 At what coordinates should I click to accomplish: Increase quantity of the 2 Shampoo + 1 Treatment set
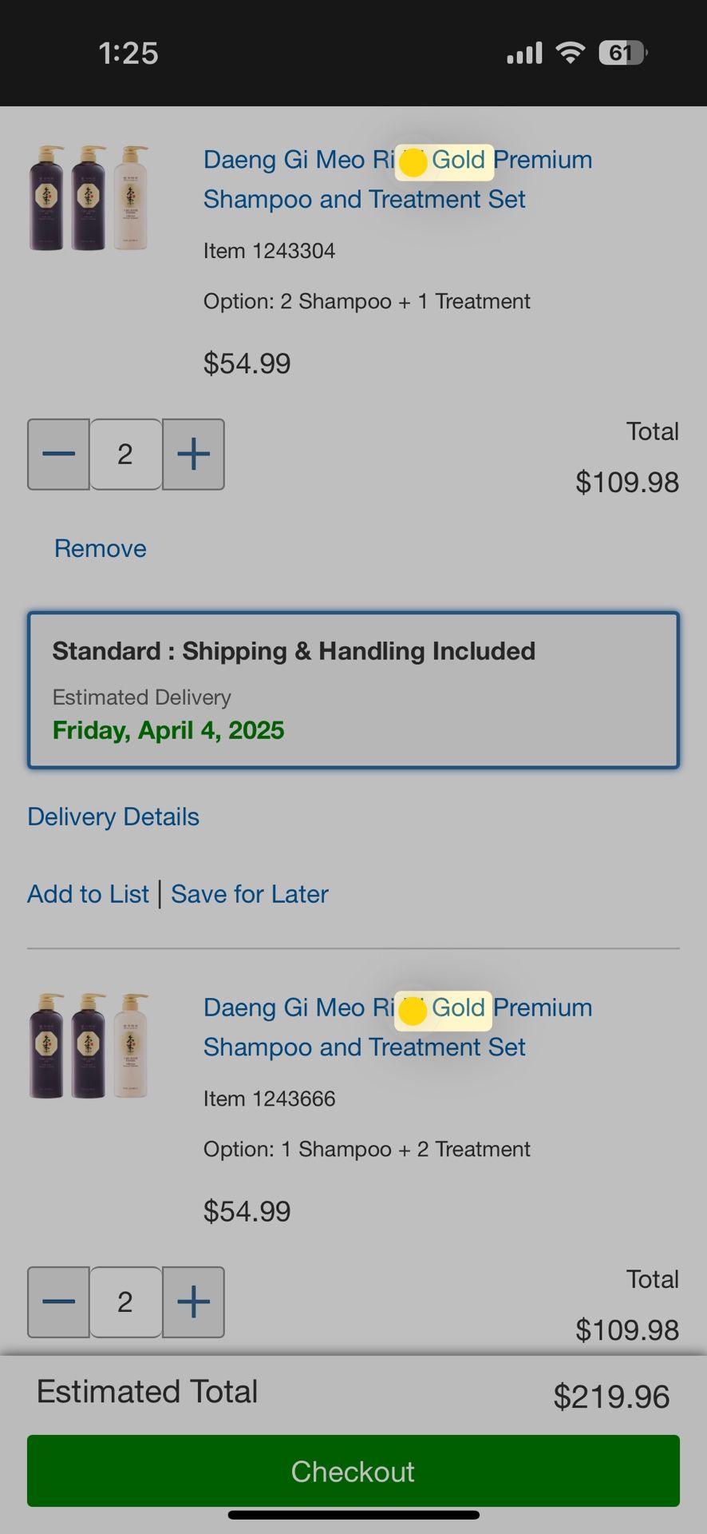193,454
